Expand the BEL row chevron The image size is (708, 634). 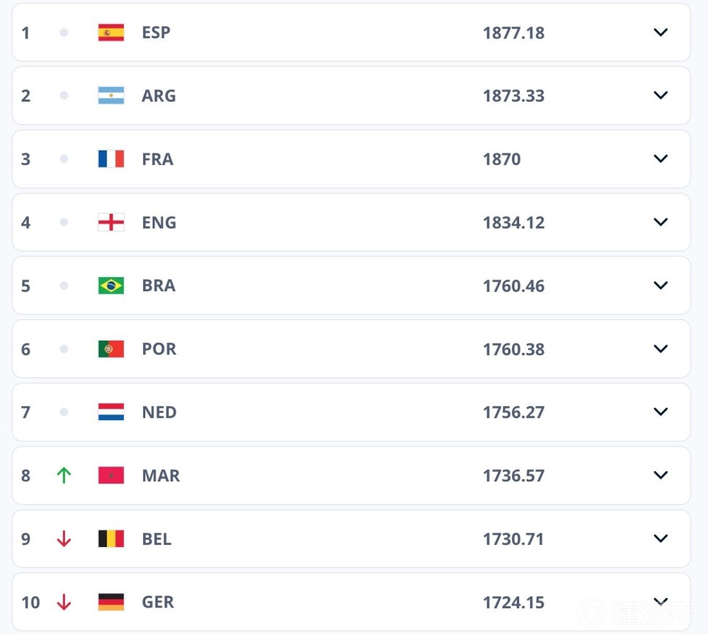point(661,539)
